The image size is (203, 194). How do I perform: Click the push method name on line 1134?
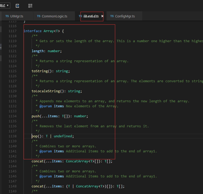(x=36, y=116)
